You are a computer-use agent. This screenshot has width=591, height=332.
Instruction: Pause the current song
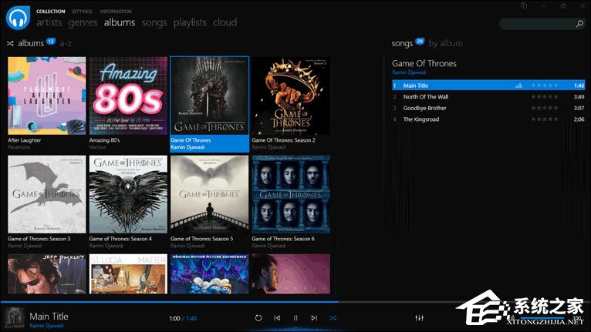pos(295,317)
